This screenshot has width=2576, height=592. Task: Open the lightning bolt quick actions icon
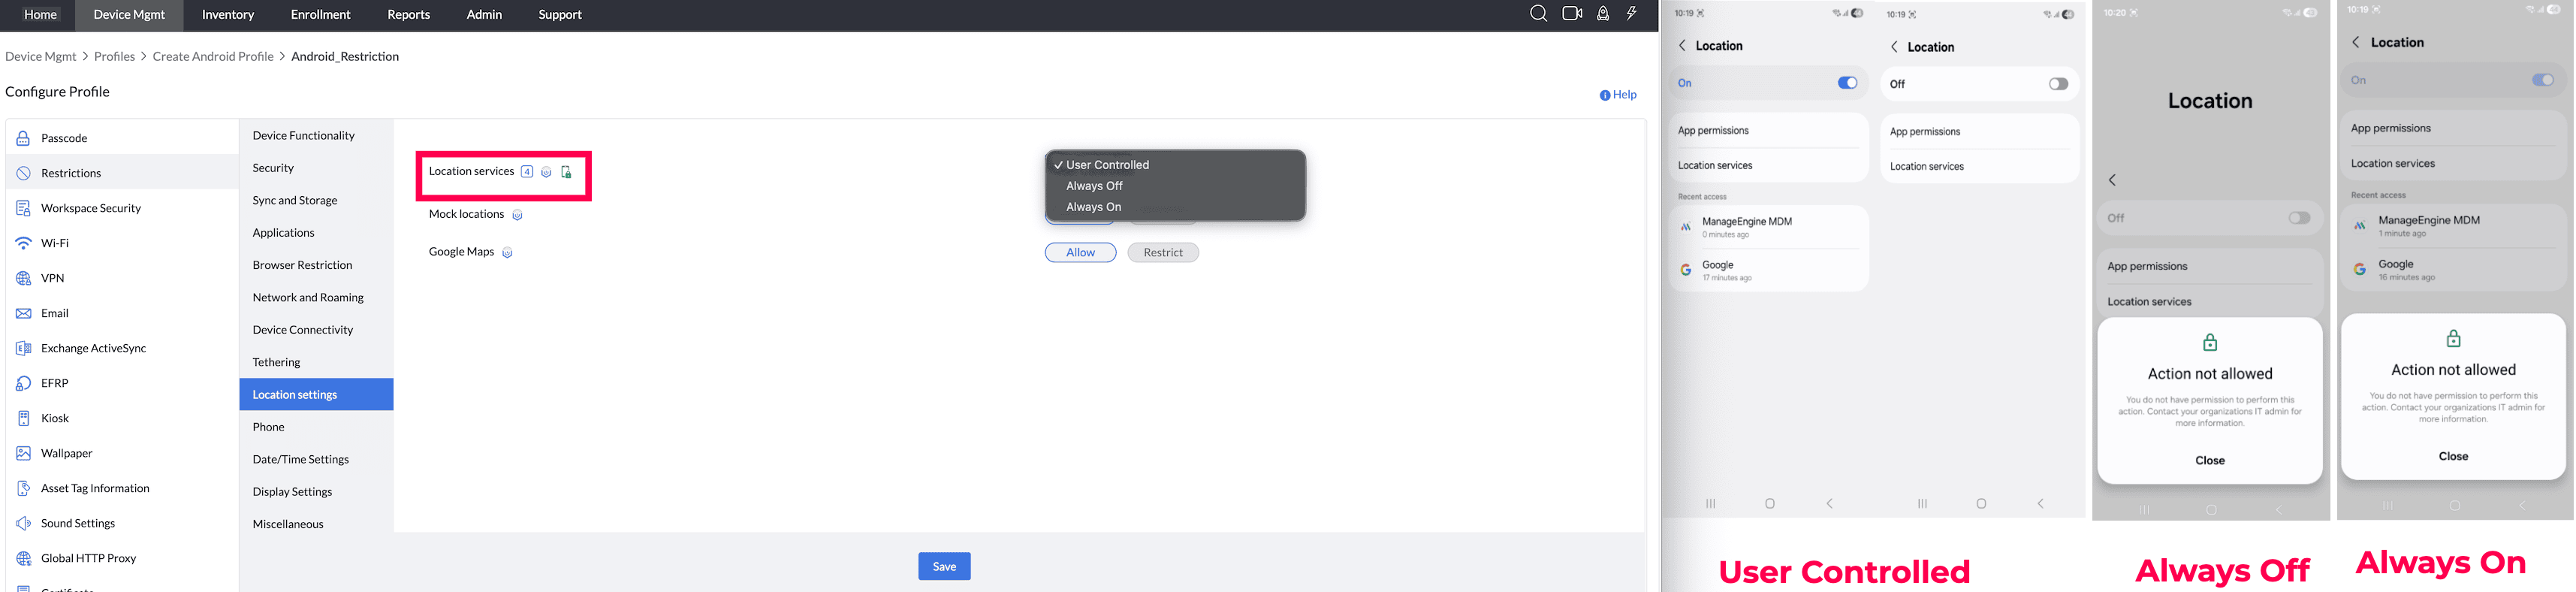[1632, 14]
